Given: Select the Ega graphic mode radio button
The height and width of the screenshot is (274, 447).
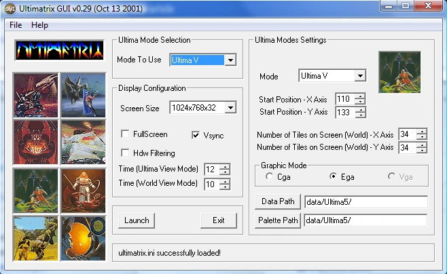Looking at the screenshot, I should [x=333, y=176].
